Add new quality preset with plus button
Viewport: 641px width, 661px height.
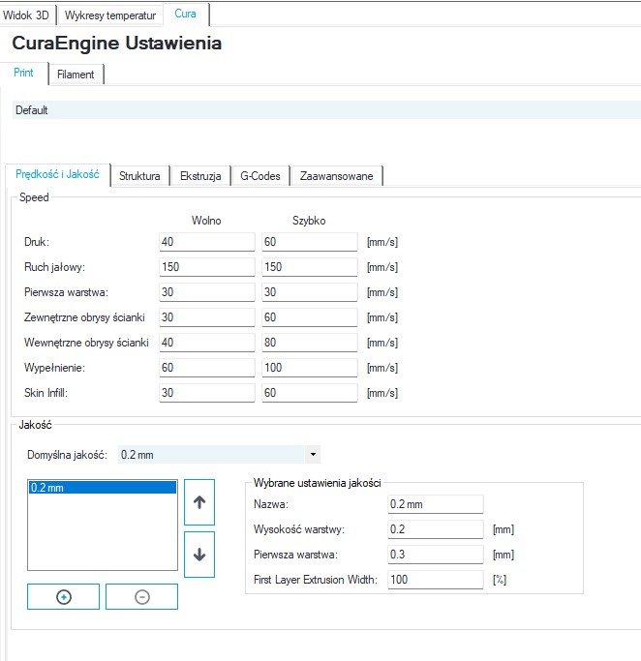pyautogui.click(x=63, y=596)
